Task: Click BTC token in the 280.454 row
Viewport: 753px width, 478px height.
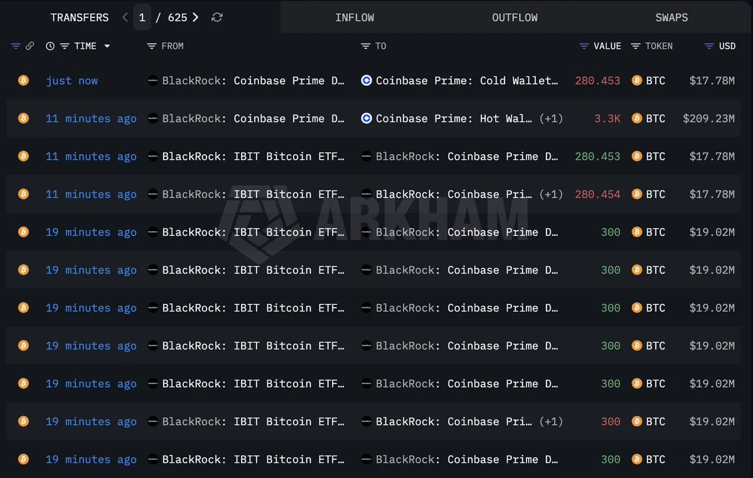Action: [x=648, y=194]
